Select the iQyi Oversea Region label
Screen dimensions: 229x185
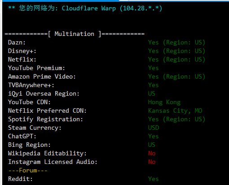tap(44, 94)
